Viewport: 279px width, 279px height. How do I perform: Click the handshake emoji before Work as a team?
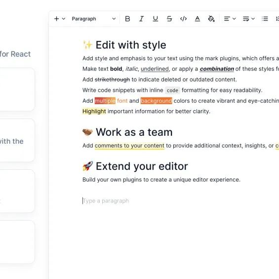point(87,132)
